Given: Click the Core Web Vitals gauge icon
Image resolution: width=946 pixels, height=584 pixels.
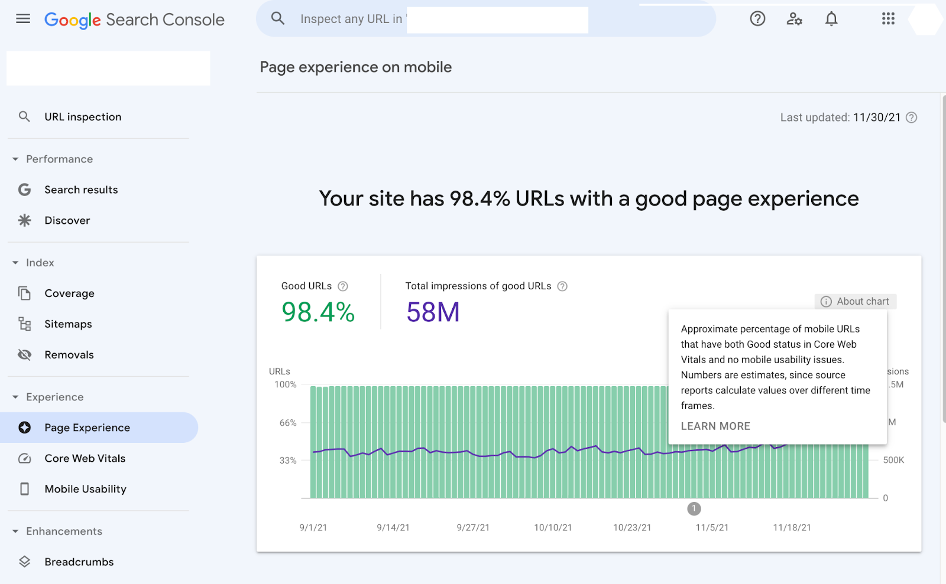Looking at the screenshot, I should pos(24,458).
